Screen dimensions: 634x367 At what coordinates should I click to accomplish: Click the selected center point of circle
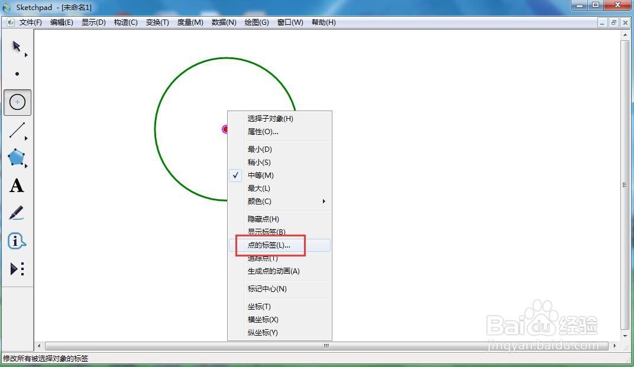[x=225, y=129]
